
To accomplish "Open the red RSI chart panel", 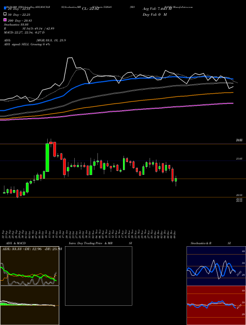I will [216, 305].
